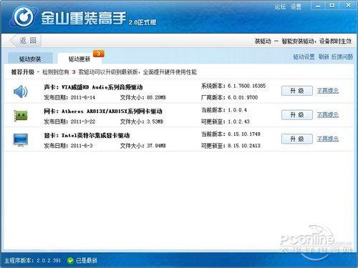Click the file size 37.94MB
The height and width of the screenshot is (268, 358).
[156, 146]
